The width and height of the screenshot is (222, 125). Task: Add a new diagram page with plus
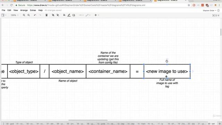220,124
